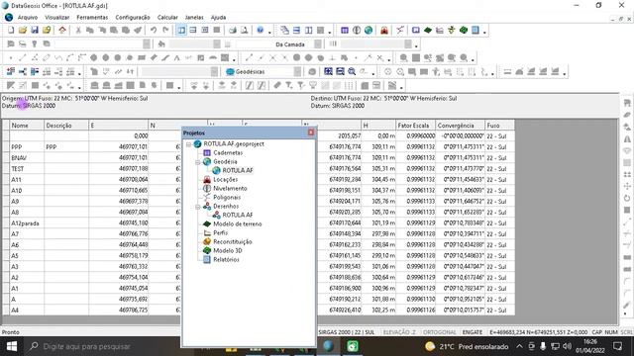This screenshot has height=356, width=634.
Task: Toggle the highlighted split view layout button
Action: (x=181, y=31)
